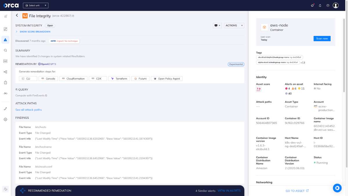Click GO TO ASSET link

[297, 191]
